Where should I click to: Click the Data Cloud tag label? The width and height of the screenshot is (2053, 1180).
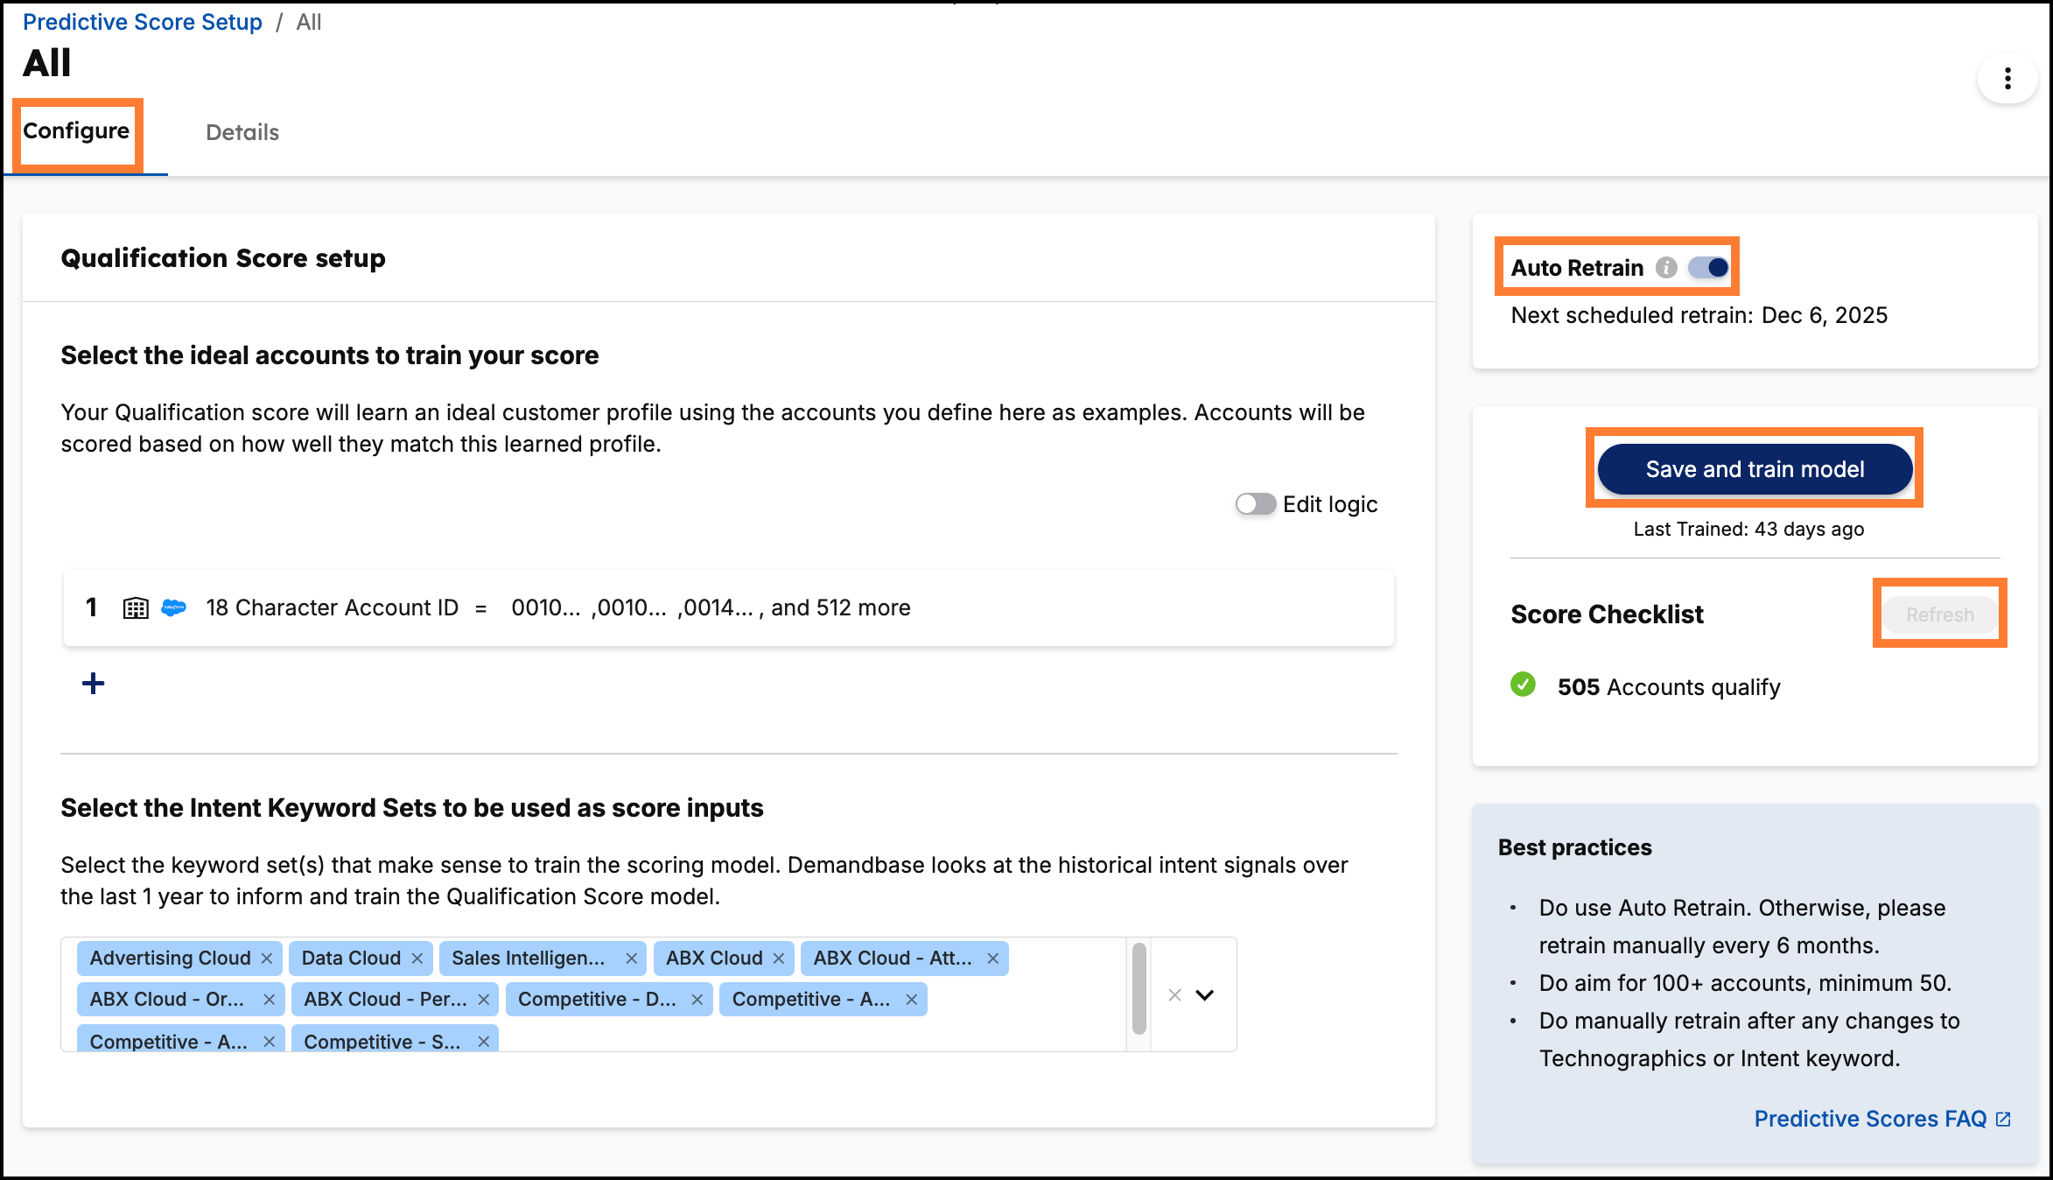[x=351, y=959]
